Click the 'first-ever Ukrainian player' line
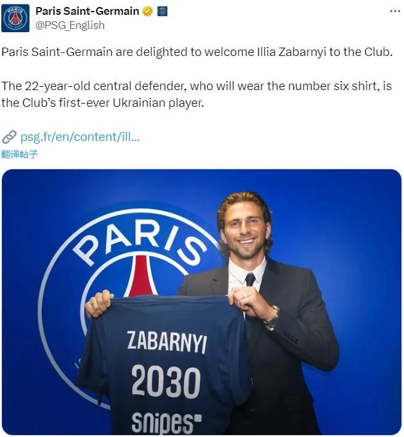The image size is (404, 437). point(103,103)
